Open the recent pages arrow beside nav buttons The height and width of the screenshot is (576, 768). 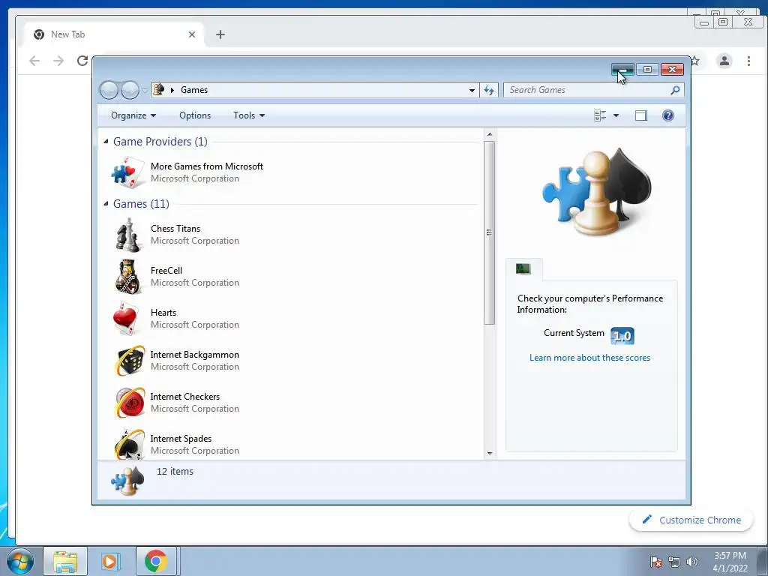(145, 91)
